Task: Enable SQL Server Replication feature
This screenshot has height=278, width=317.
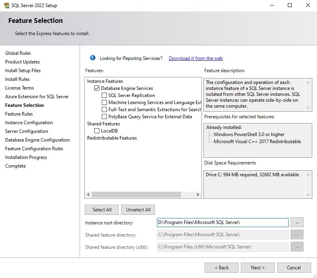Action: pos(104,95)
